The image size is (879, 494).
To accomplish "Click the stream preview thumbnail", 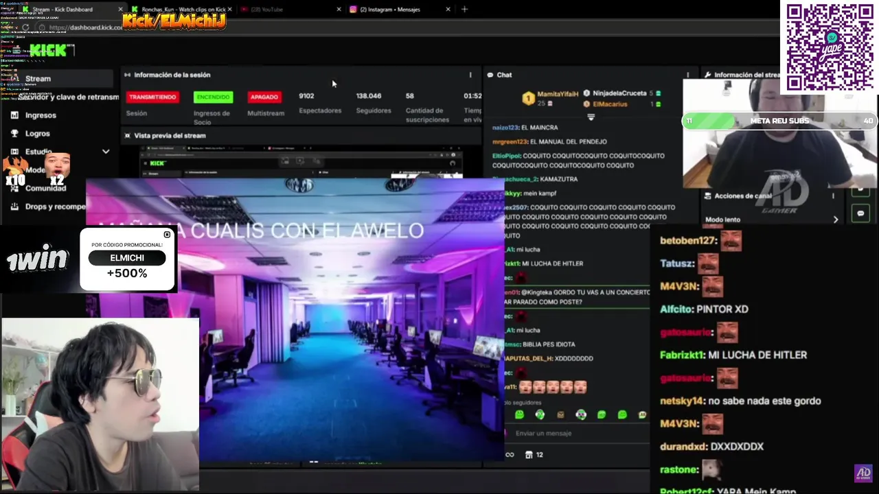I will tap(301, 163).
